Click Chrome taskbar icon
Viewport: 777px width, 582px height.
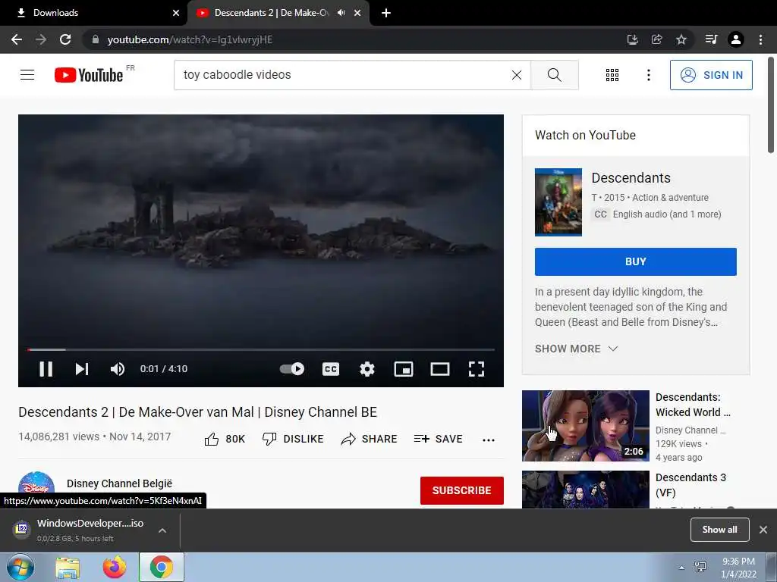point(162,567)
